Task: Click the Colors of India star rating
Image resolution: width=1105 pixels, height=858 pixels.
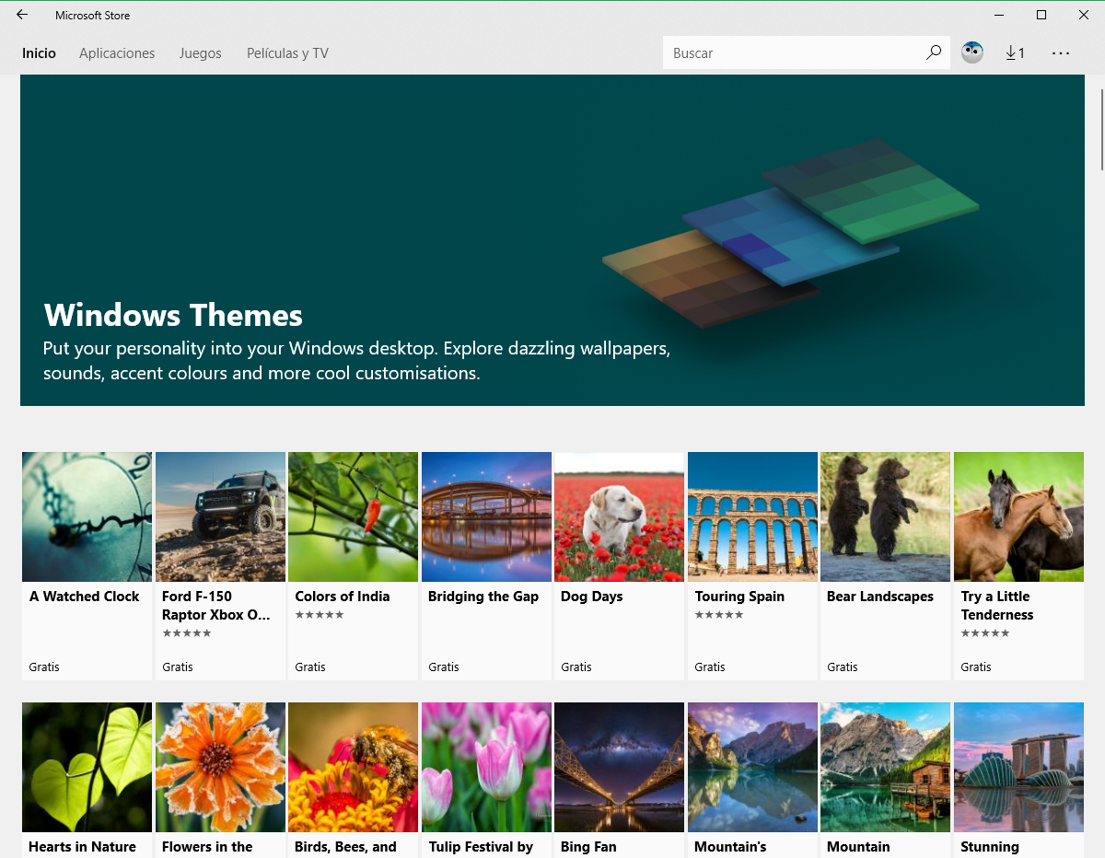Action: pyautogui.click(x=320, y=615)
